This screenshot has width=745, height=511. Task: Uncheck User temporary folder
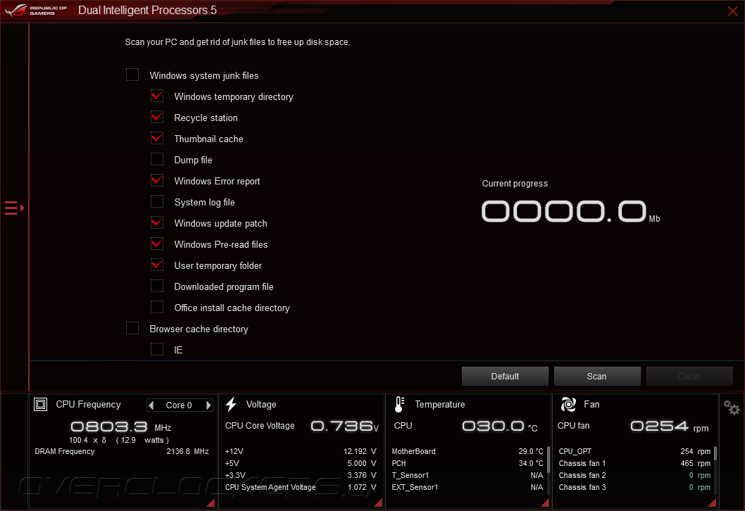coord(157,265)
